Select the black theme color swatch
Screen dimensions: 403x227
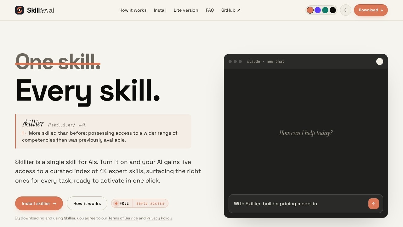coord(333,10)
